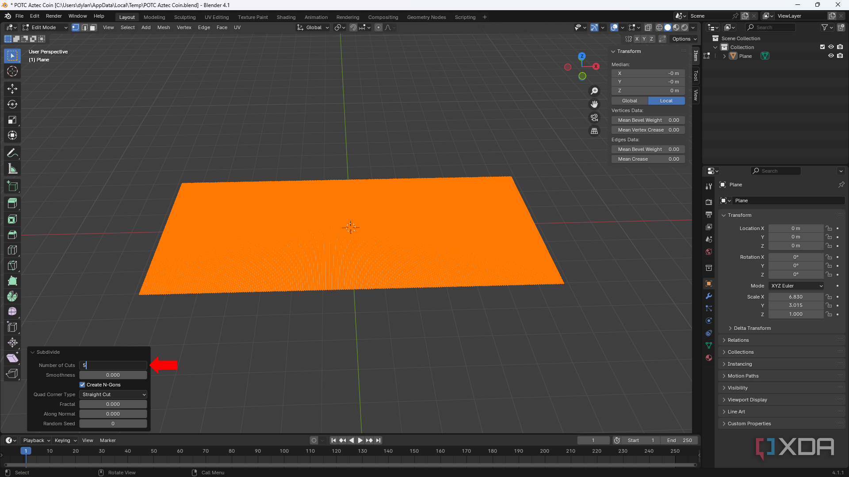Open the XYZ Euler rotation mode dropdown
Viewport: 849px width, 477px height.
796,286
